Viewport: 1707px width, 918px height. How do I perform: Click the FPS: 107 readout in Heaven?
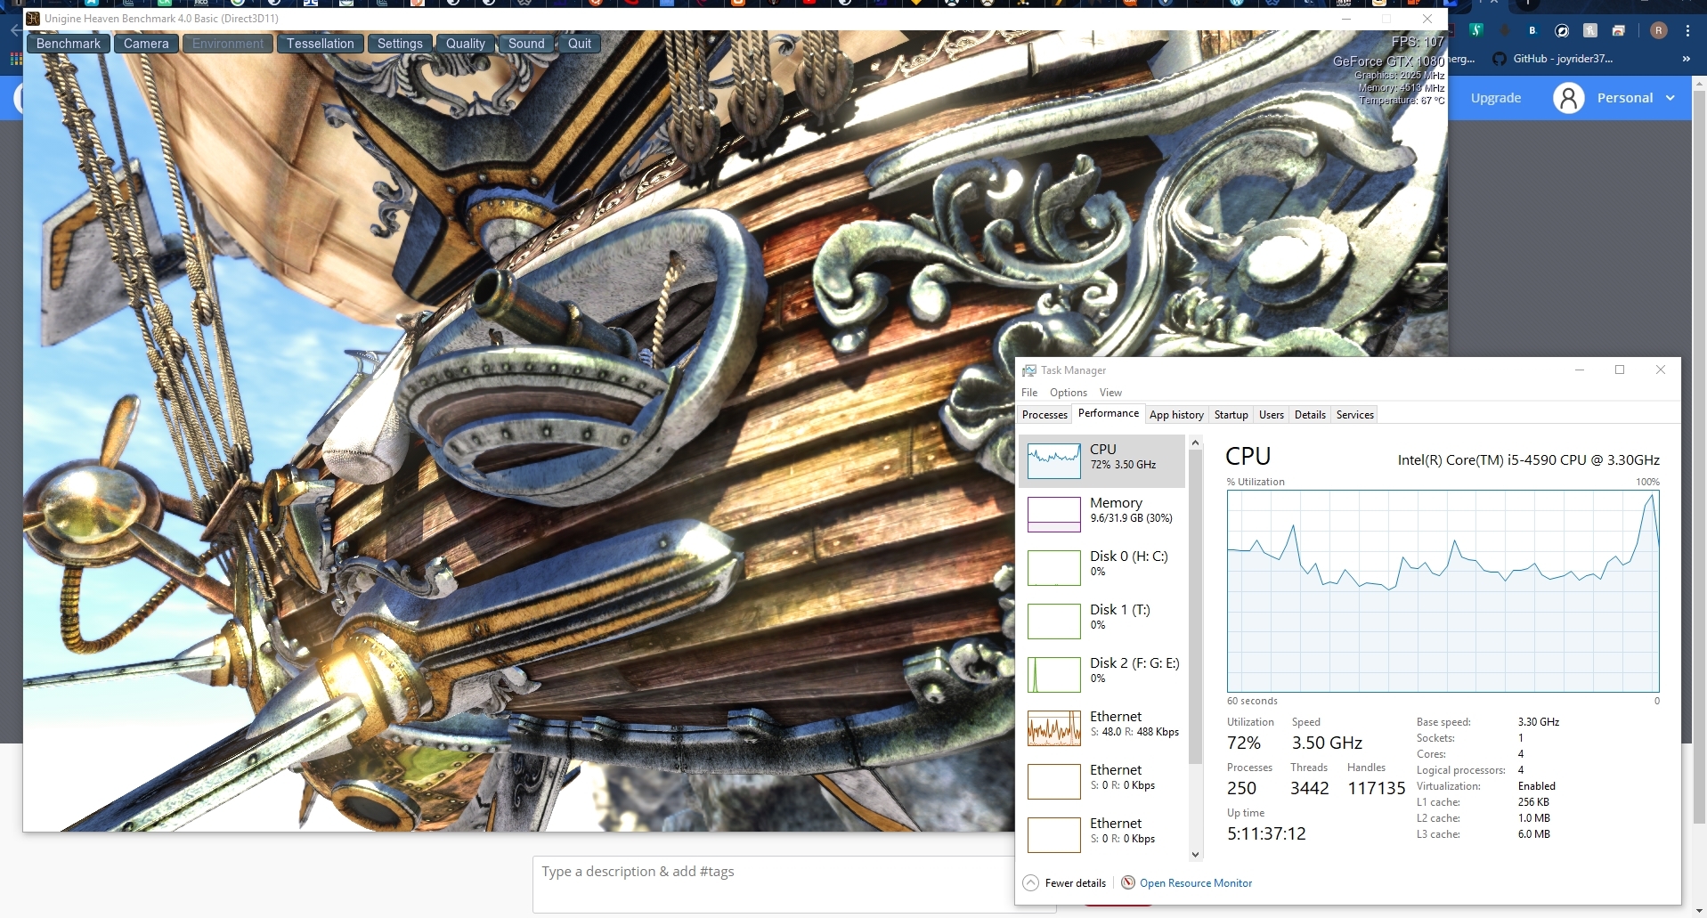pos(1418,42)
